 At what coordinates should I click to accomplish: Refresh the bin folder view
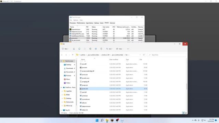(x=144, y=55)
